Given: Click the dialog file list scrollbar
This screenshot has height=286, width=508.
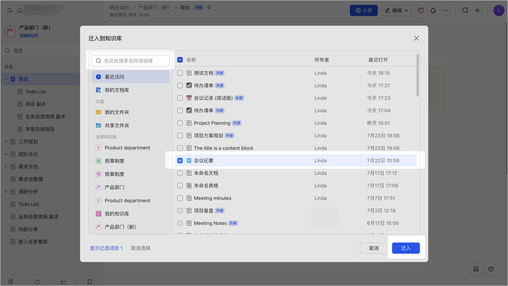Looking at the screenshot, I should [x=418, y=75].
